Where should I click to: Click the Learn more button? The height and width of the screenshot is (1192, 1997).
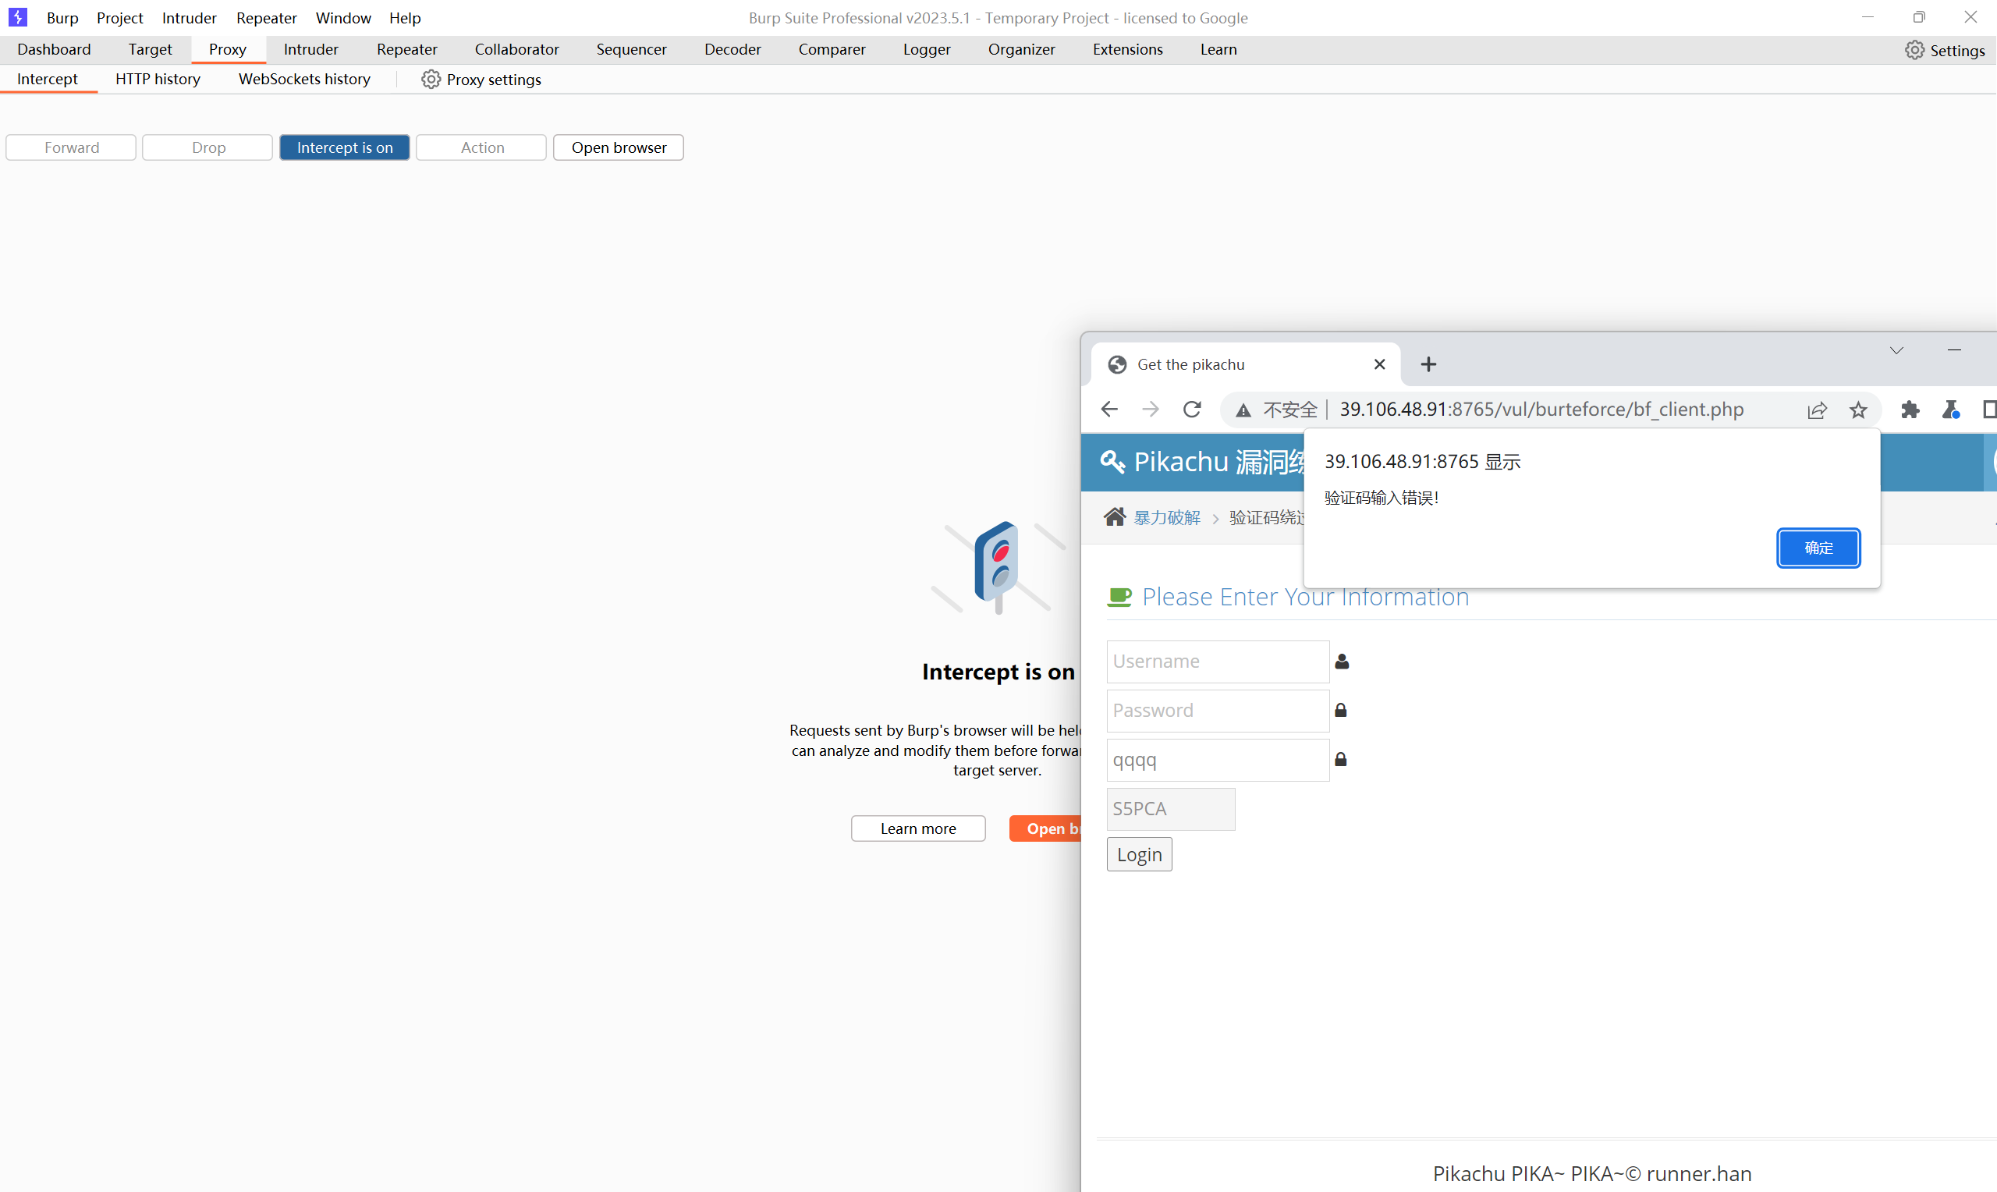tap(918, 828)
